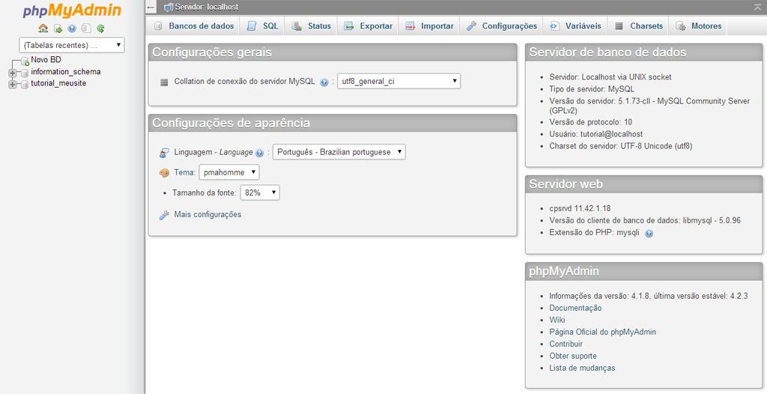Open the Tema dropdown showing pmahomme
The image size is (767, 394).
229,172
